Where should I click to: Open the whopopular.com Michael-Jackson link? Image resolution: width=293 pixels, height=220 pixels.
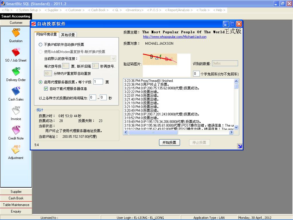pos(175,37)
